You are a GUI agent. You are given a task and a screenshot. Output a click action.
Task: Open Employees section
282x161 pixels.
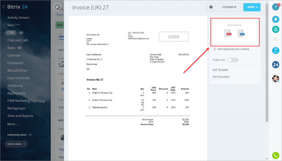[x=15, y=63]
